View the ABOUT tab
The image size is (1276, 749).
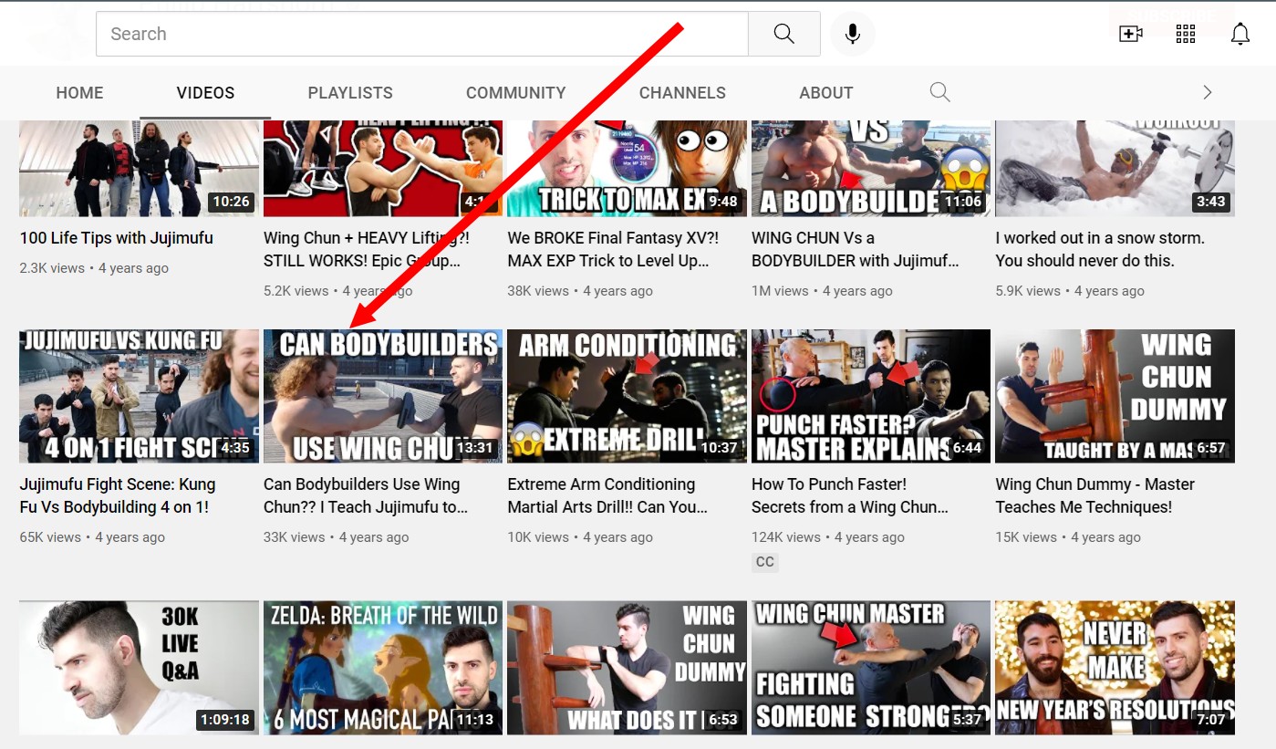(826, 93)
